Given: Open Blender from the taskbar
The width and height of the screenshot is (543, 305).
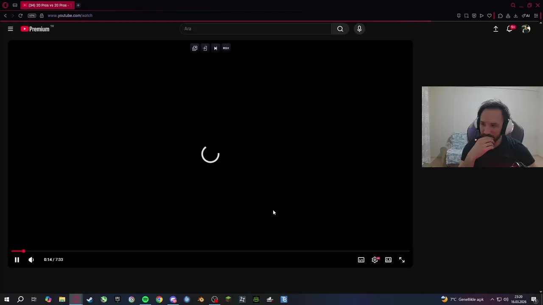Looking at the screenshot, I should (201, 299).
